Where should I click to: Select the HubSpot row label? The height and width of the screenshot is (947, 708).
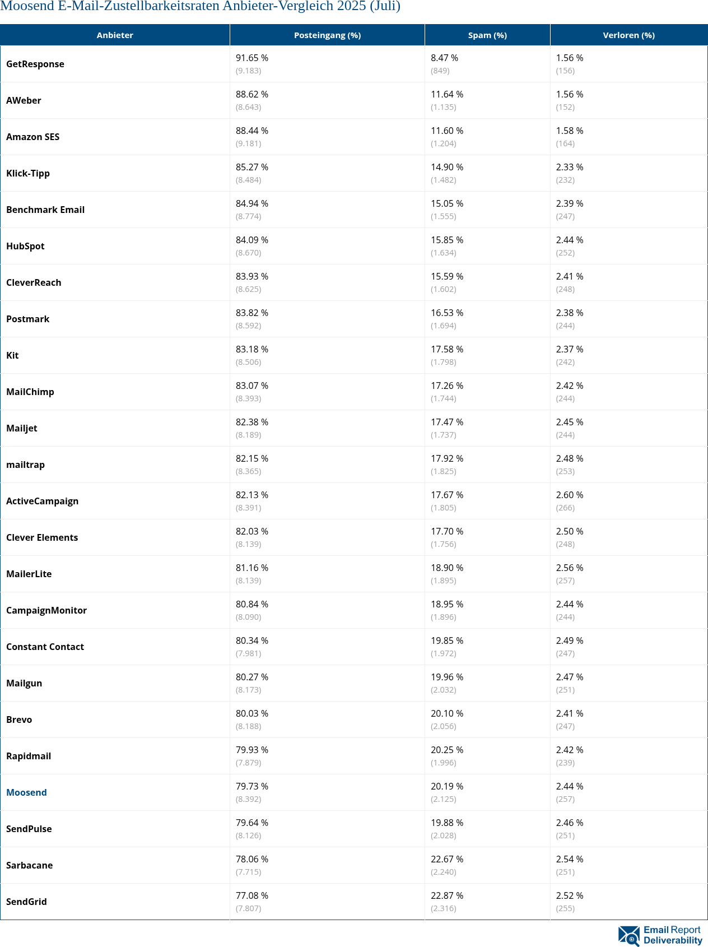pos(25,246)
